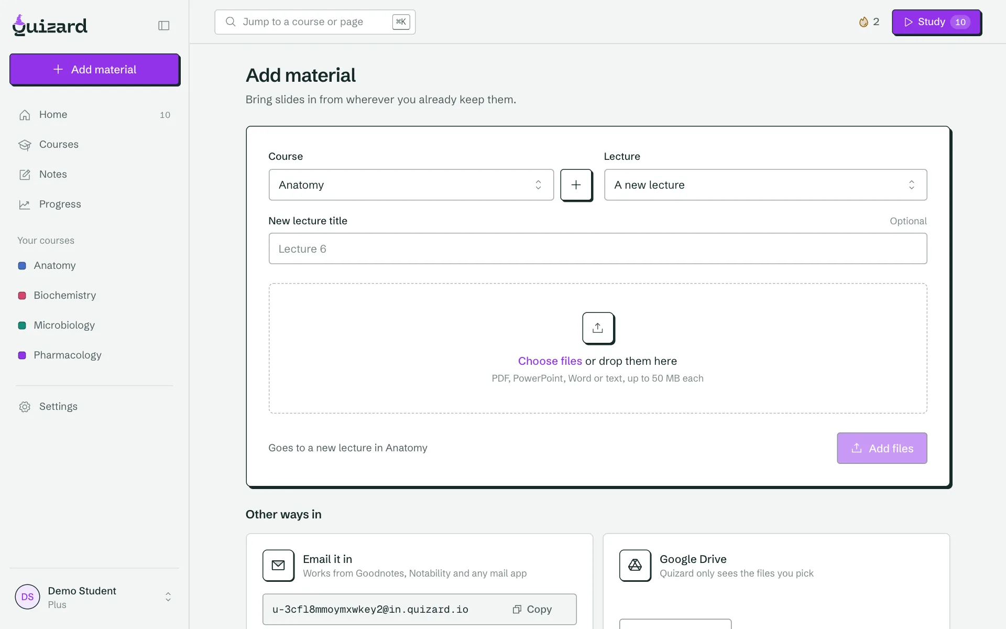Click the Email it in envelope icon

[278, 565]
